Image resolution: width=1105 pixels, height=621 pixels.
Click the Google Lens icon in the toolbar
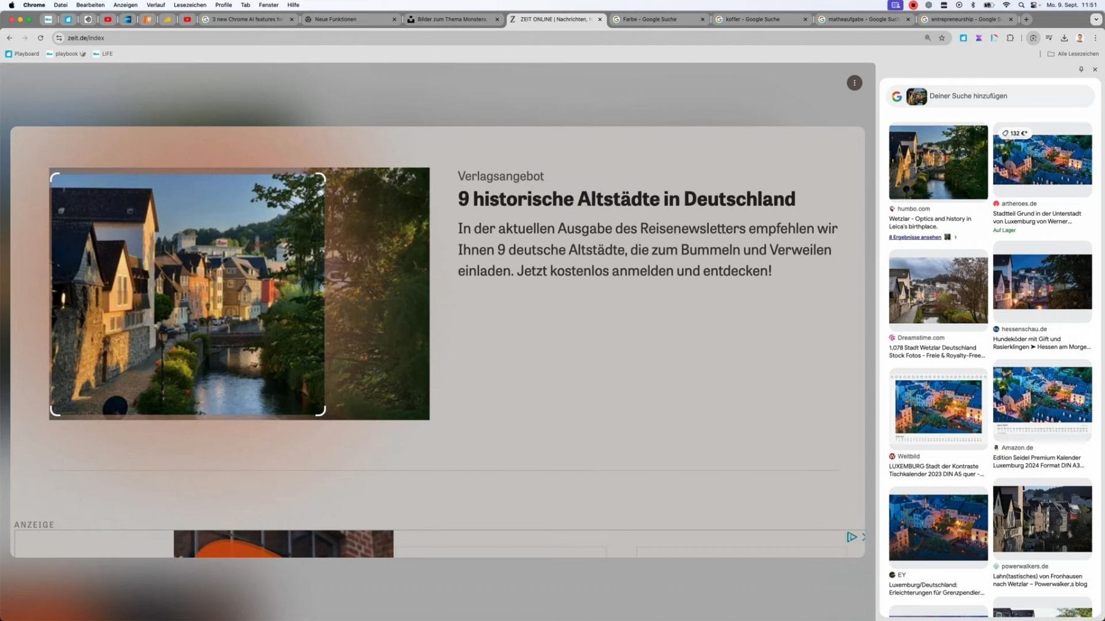point(1033,38)
